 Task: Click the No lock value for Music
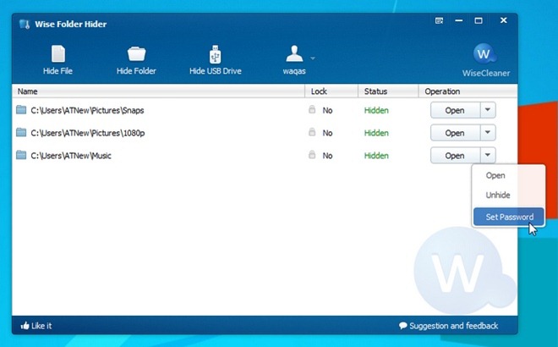coord(327,156)
